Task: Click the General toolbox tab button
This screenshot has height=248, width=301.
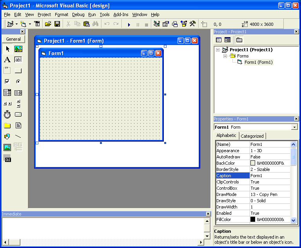Action: [13, 39]
